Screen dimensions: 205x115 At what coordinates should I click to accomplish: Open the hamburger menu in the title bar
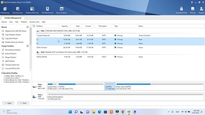[x=192, y=2]
